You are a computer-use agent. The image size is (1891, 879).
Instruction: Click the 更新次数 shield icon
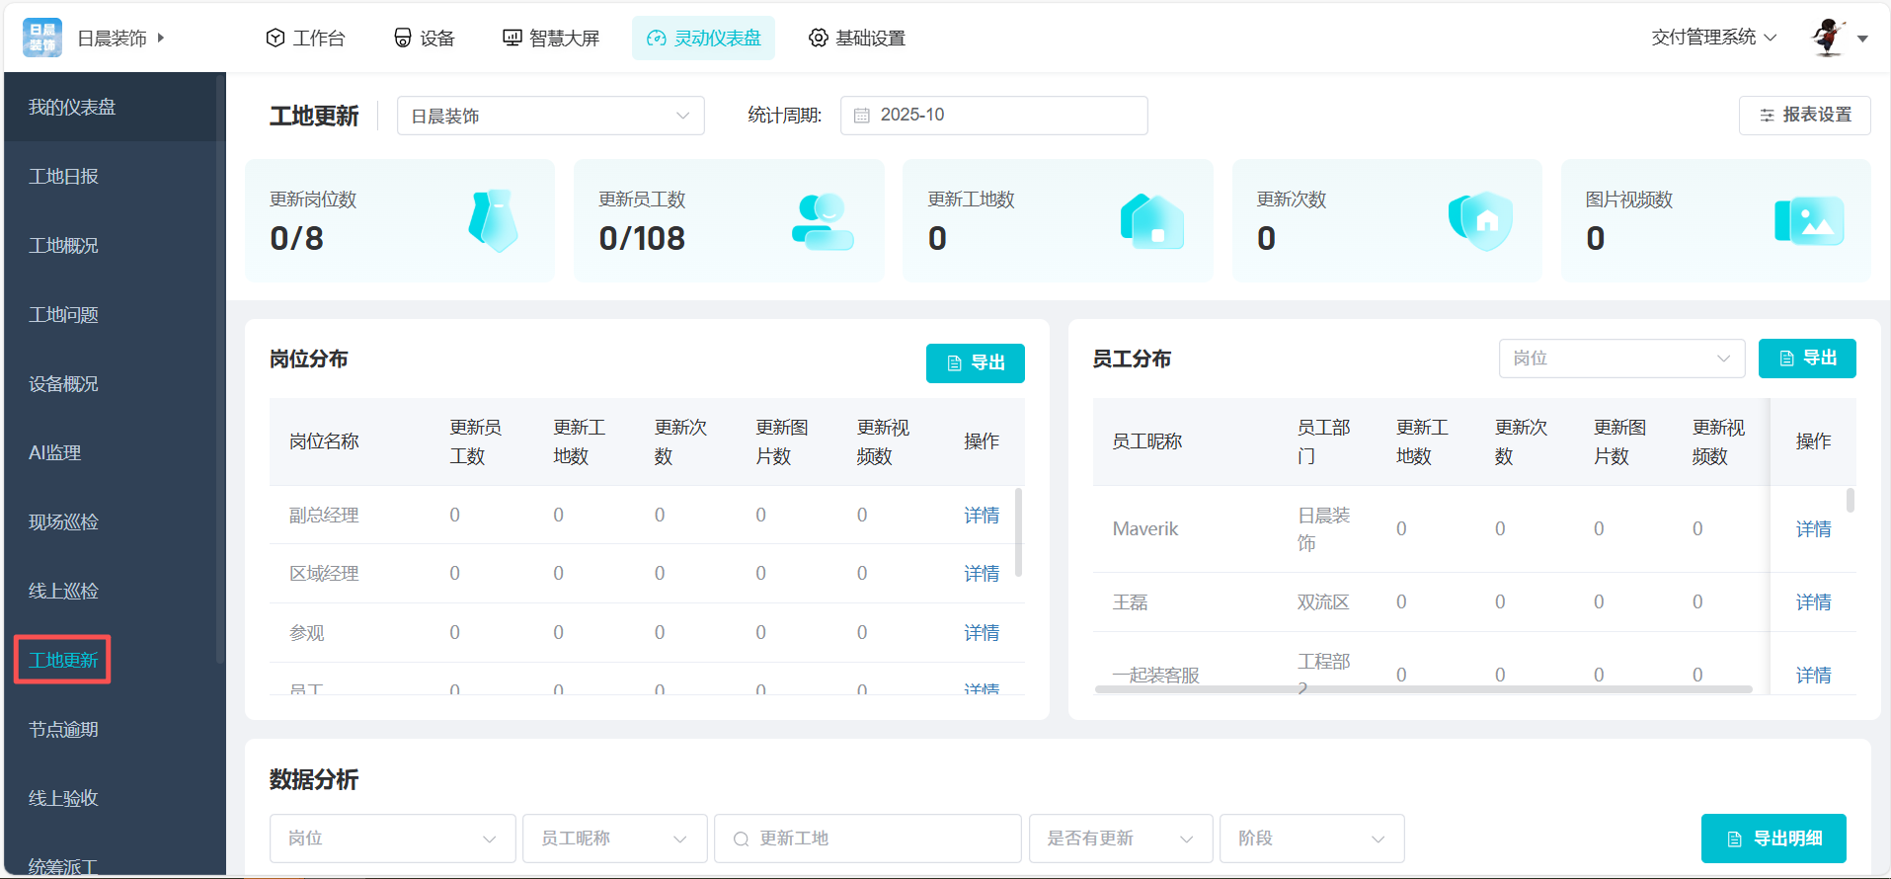(1480, 221)
